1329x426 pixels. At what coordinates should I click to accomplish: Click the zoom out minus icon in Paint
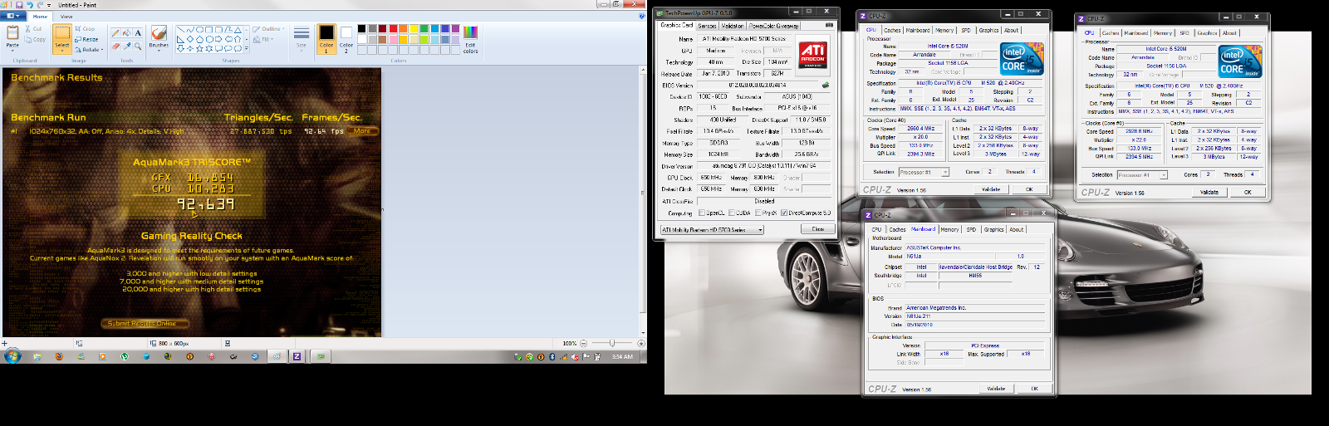(x=582, y=343)
